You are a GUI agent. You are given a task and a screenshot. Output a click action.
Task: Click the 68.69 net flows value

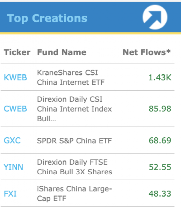click(160, 140)
